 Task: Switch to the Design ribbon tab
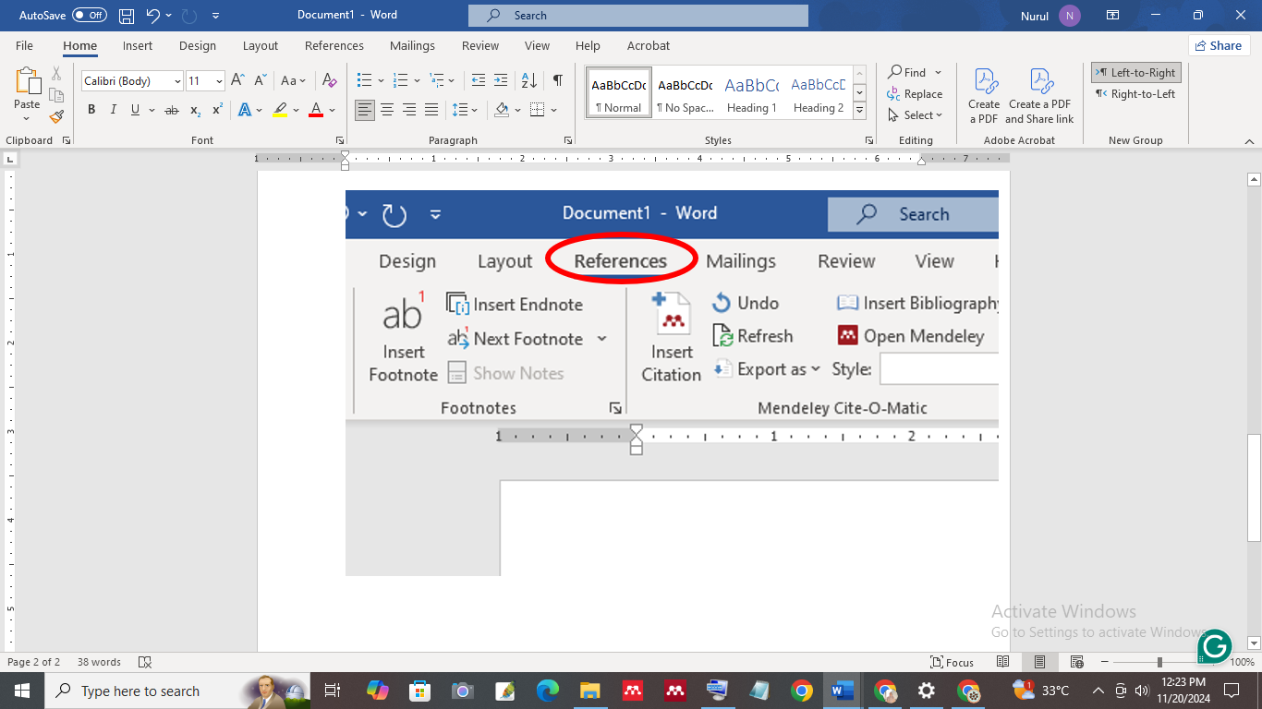(x=198, y=45)
